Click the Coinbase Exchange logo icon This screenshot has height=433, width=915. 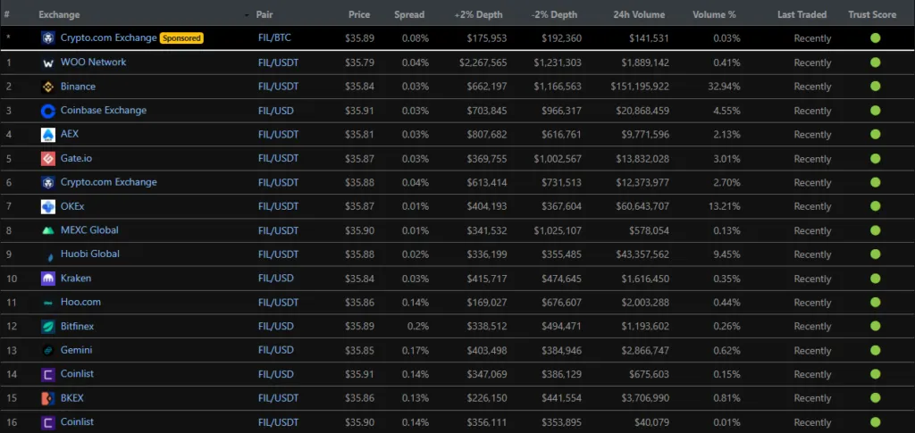48,111
